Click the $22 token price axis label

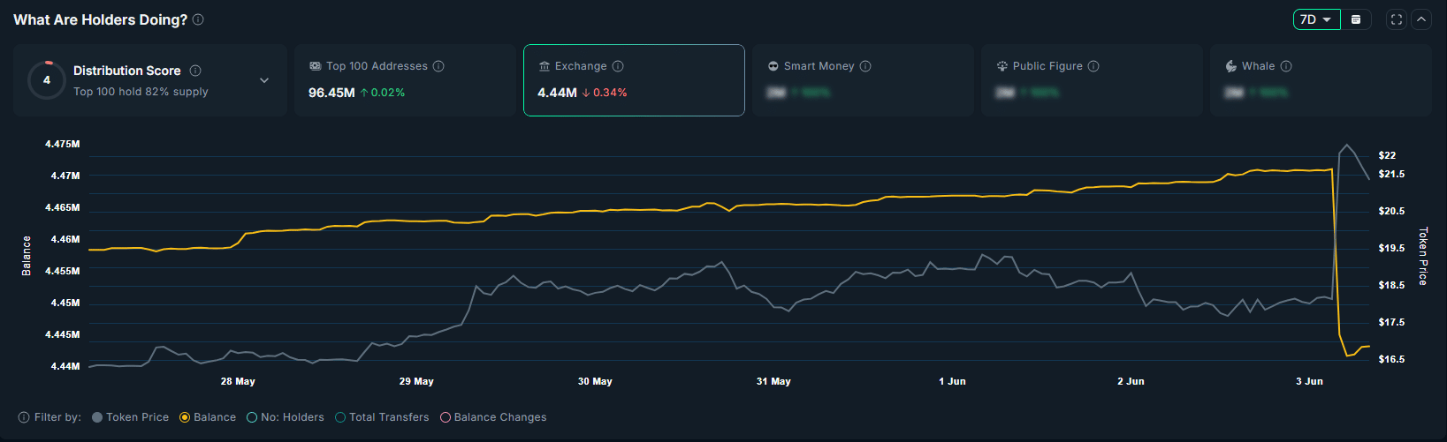pos(1387,155)
